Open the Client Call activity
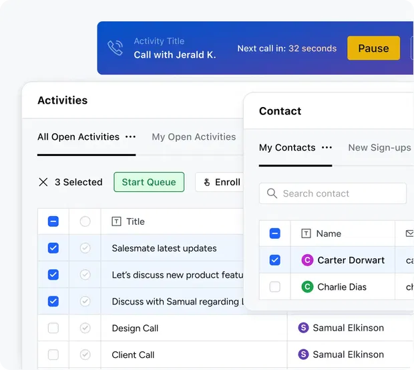The width and height of the screenshot is (414, 370). tap(133, 355)
